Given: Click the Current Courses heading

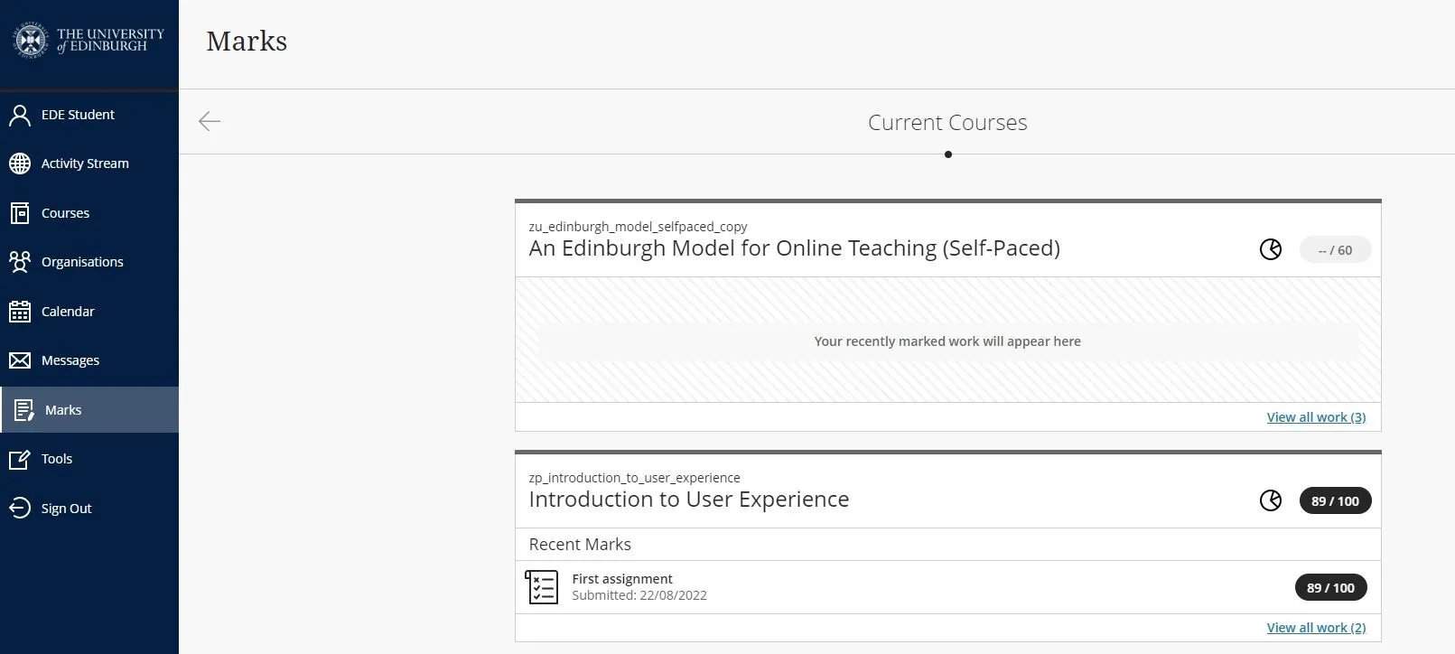Looking at the screenshot, I should pos(947,123).
